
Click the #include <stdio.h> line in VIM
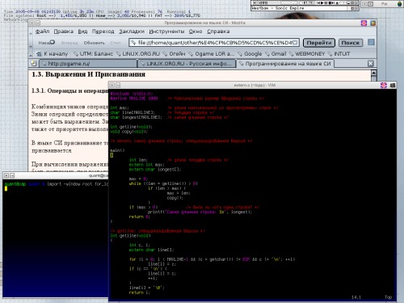coord(132,94)
